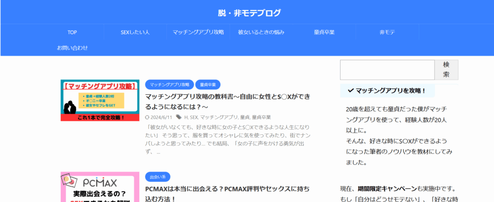Viewport: 494px width, 202px height.
Task: Click the SEX tag link in article meta
Action: tap(194, 117)
